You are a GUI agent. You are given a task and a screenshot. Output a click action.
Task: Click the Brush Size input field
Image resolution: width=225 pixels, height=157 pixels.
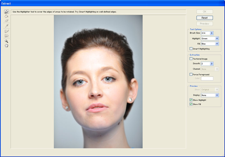[x=205, y=33]
